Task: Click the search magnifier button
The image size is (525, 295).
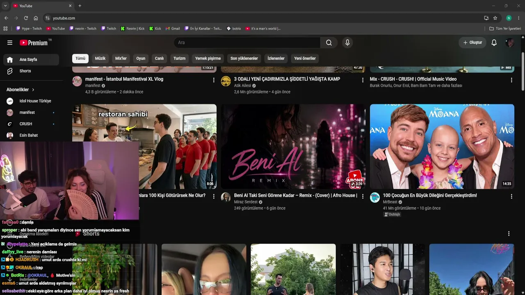Action: [x=329, y=43]
